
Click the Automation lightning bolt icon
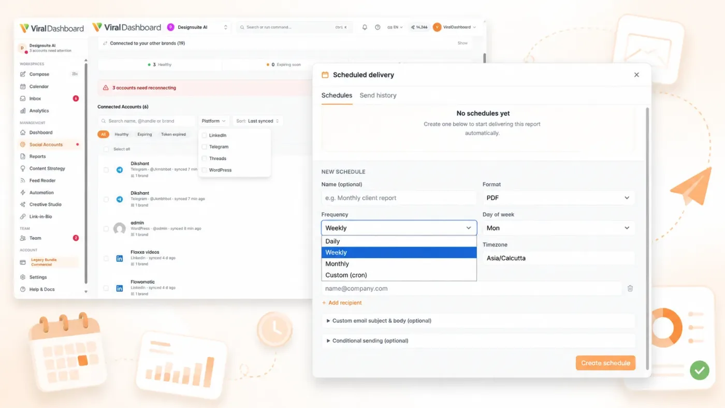tap(23, 193)
